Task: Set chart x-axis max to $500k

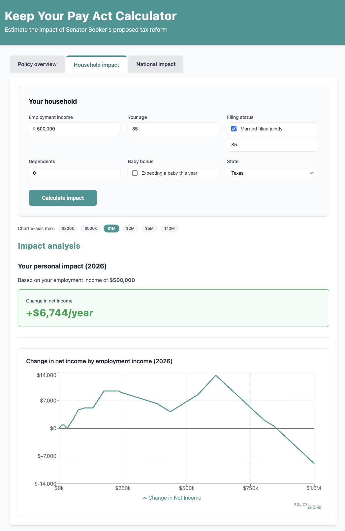Action: (x=91, y=229)
